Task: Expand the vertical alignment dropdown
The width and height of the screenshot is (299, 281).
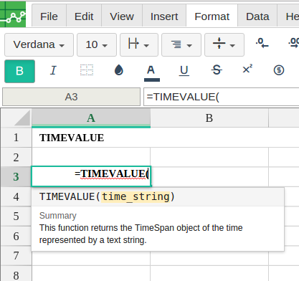Action: tap(224, 44)
